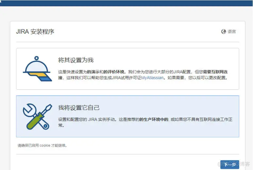Open the MyAtlassian link
The image size is (253, 170).
pos(152,78)
